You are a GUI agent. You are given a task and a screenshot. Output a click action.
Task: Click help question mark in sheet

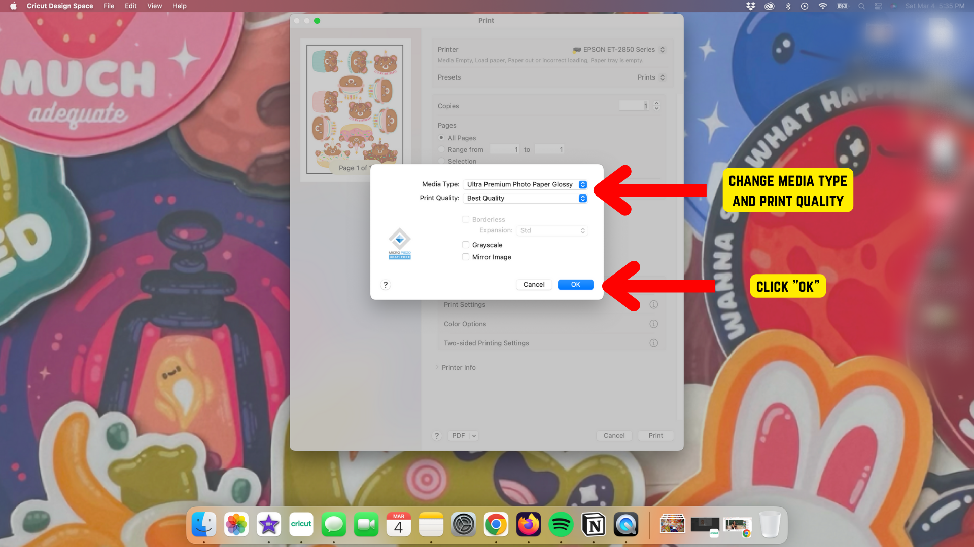coord(386,285)
